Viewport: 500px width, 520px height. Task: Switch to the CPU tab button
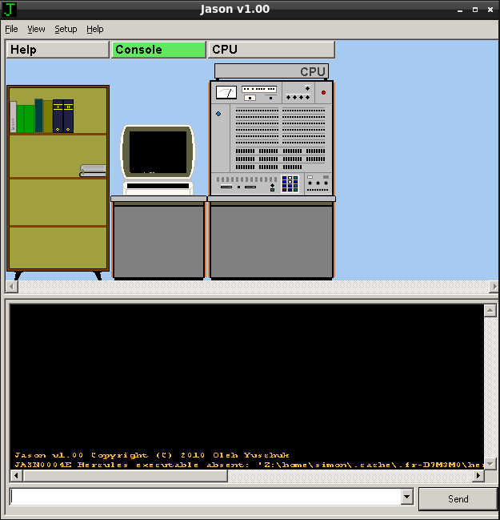[271, 50]
